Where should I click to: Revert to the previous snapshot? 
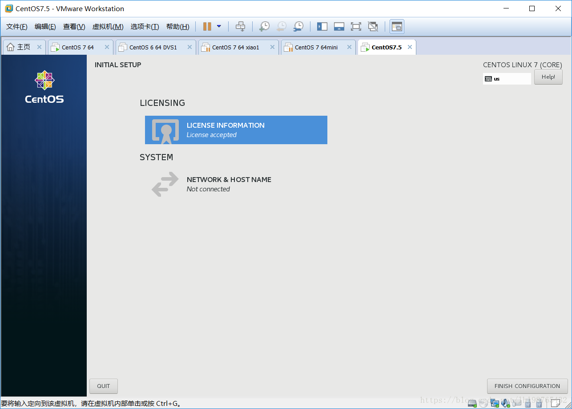pos(281,27)
